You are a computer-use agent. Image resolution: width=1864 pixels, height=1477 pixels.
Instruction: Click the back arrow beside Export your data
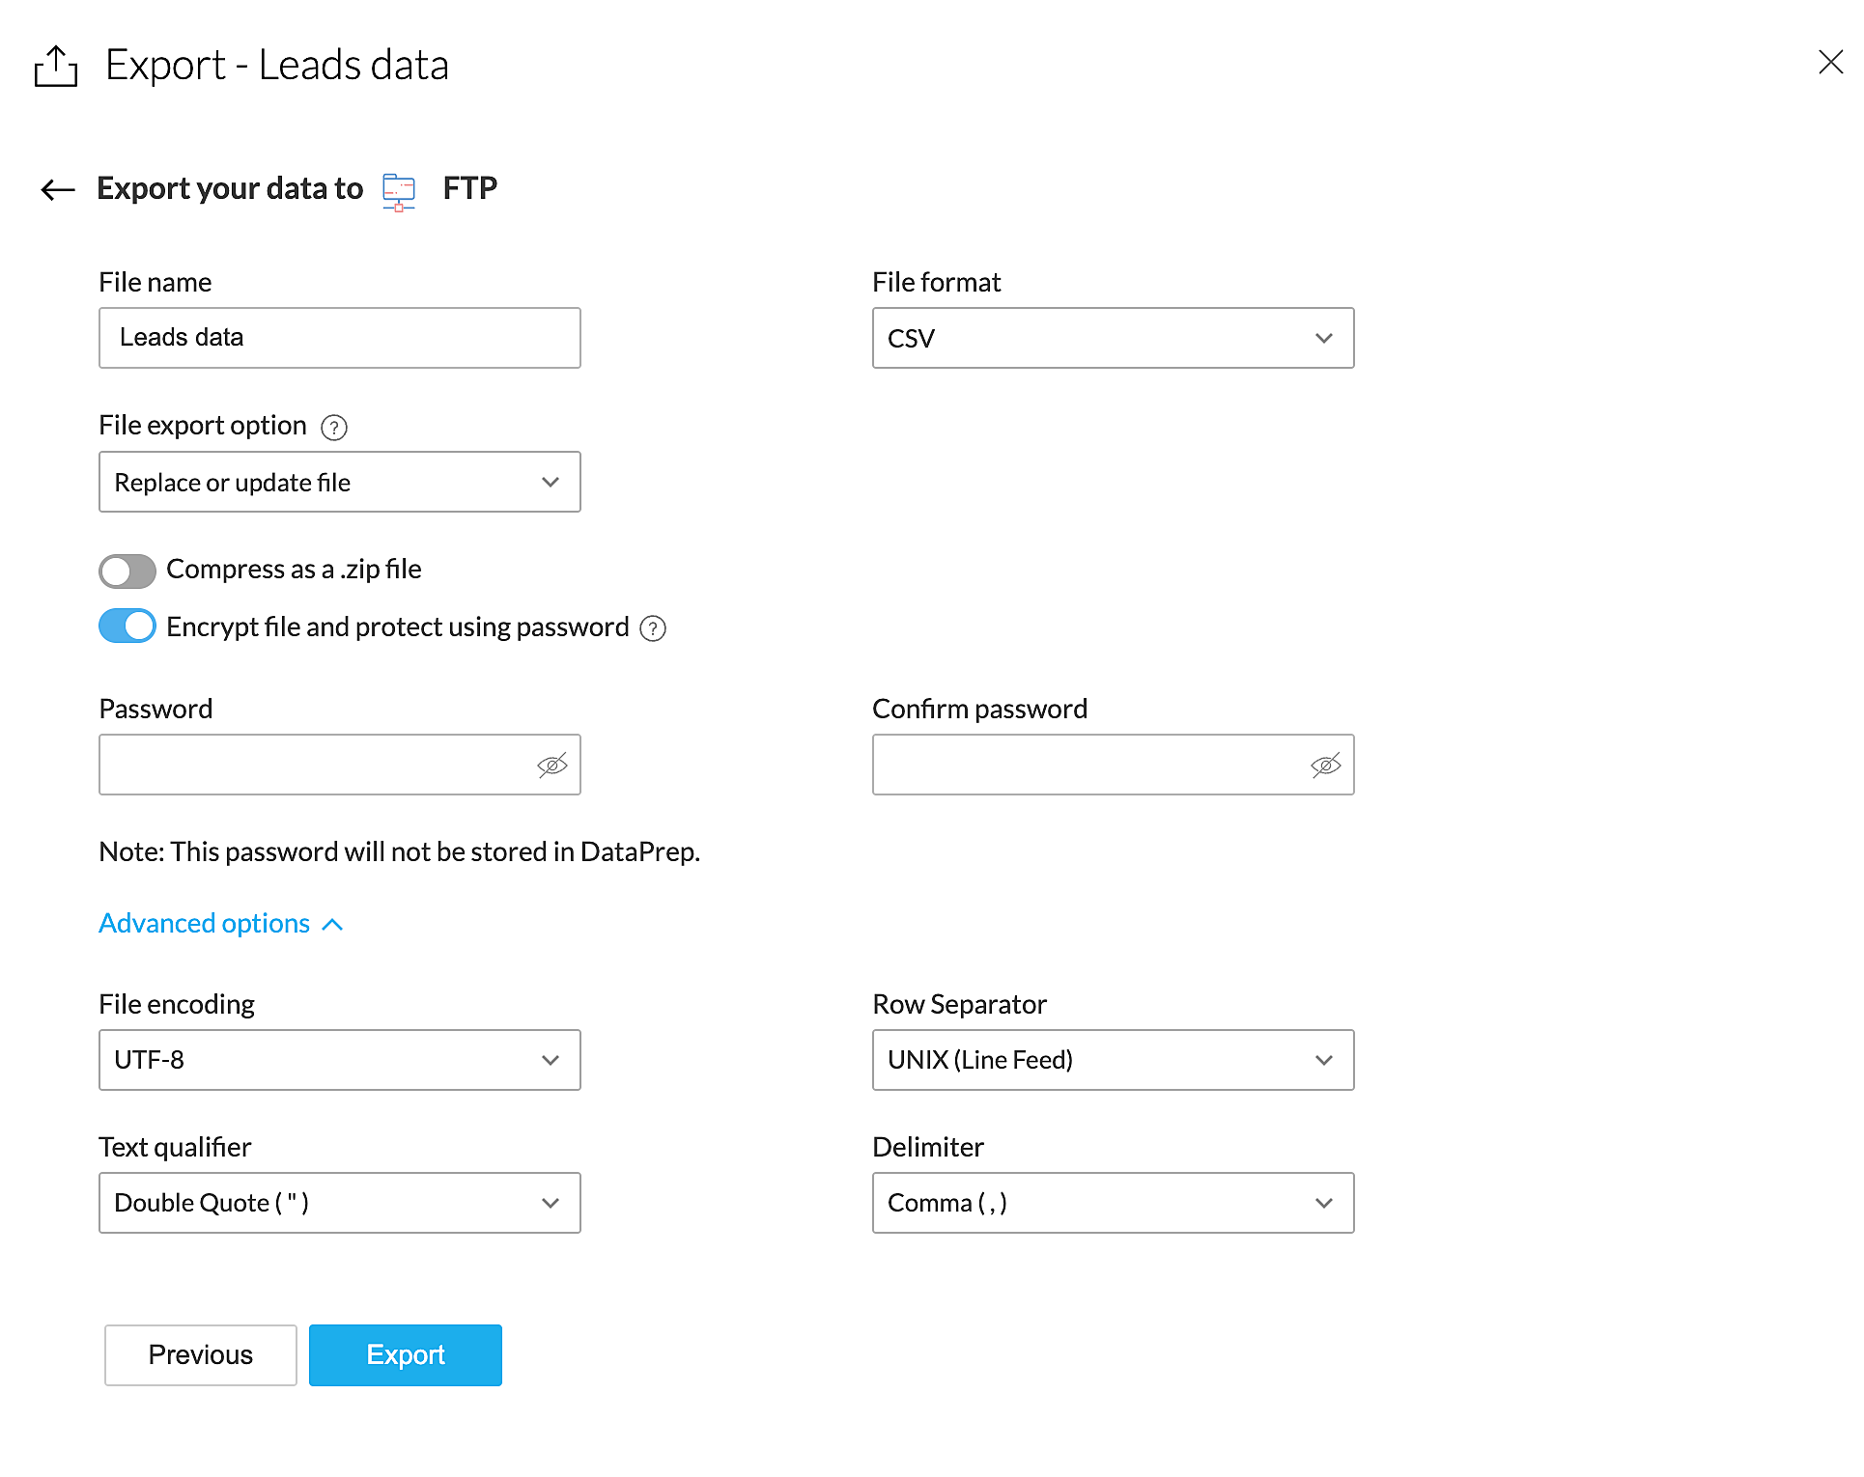57,189
